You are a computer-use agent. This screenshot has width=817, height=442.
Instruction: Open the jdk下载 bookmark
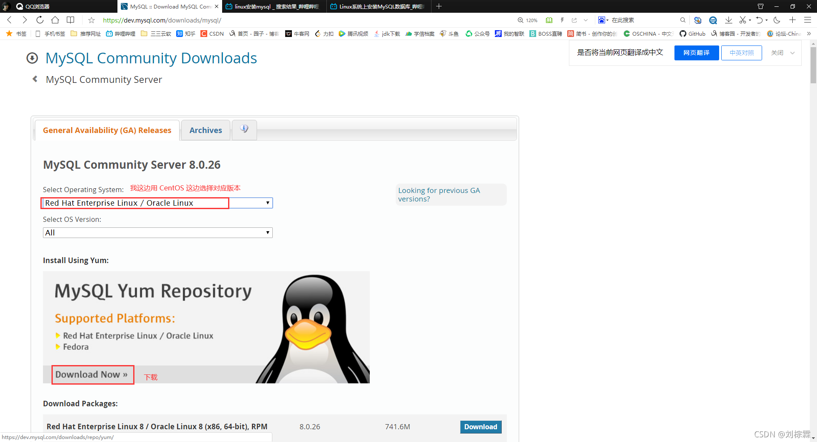387,34
